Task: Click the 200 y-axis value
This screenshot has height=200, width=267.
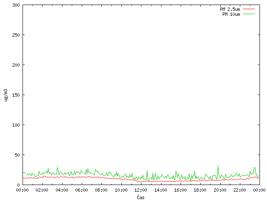Action: point(16,65)
